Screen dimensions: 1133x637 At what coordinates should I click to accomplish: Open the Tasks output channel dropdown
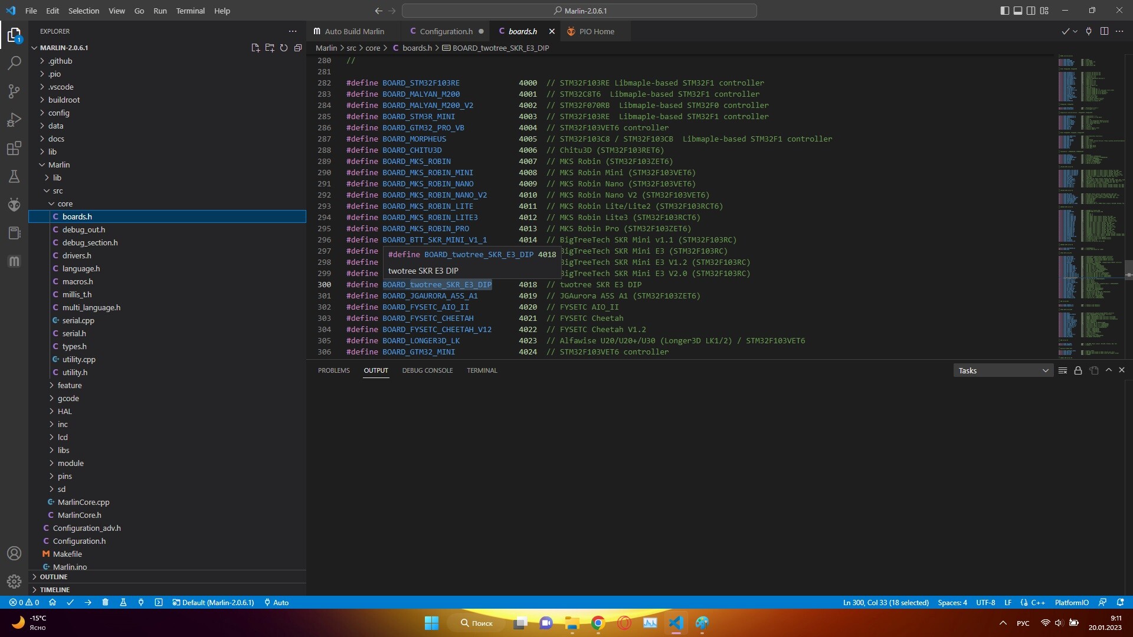point(1003,370)
